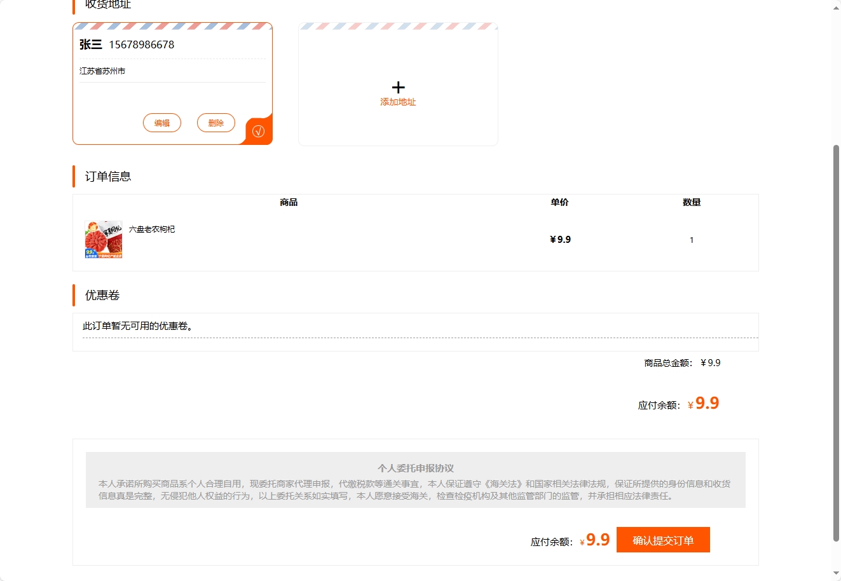This screenshot has height=581, width=841.
Task: Click the 添加地址 add address label
Action: pos(398,101)
